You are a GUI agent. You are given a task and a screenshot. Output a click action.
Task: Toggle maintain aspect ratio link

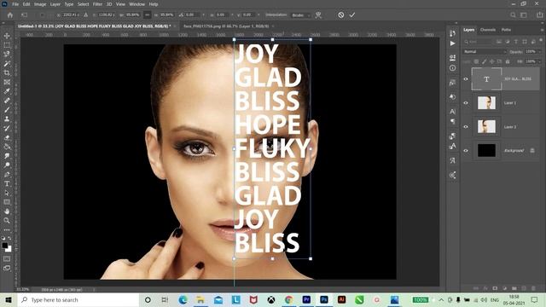click(x=148, y=15)
